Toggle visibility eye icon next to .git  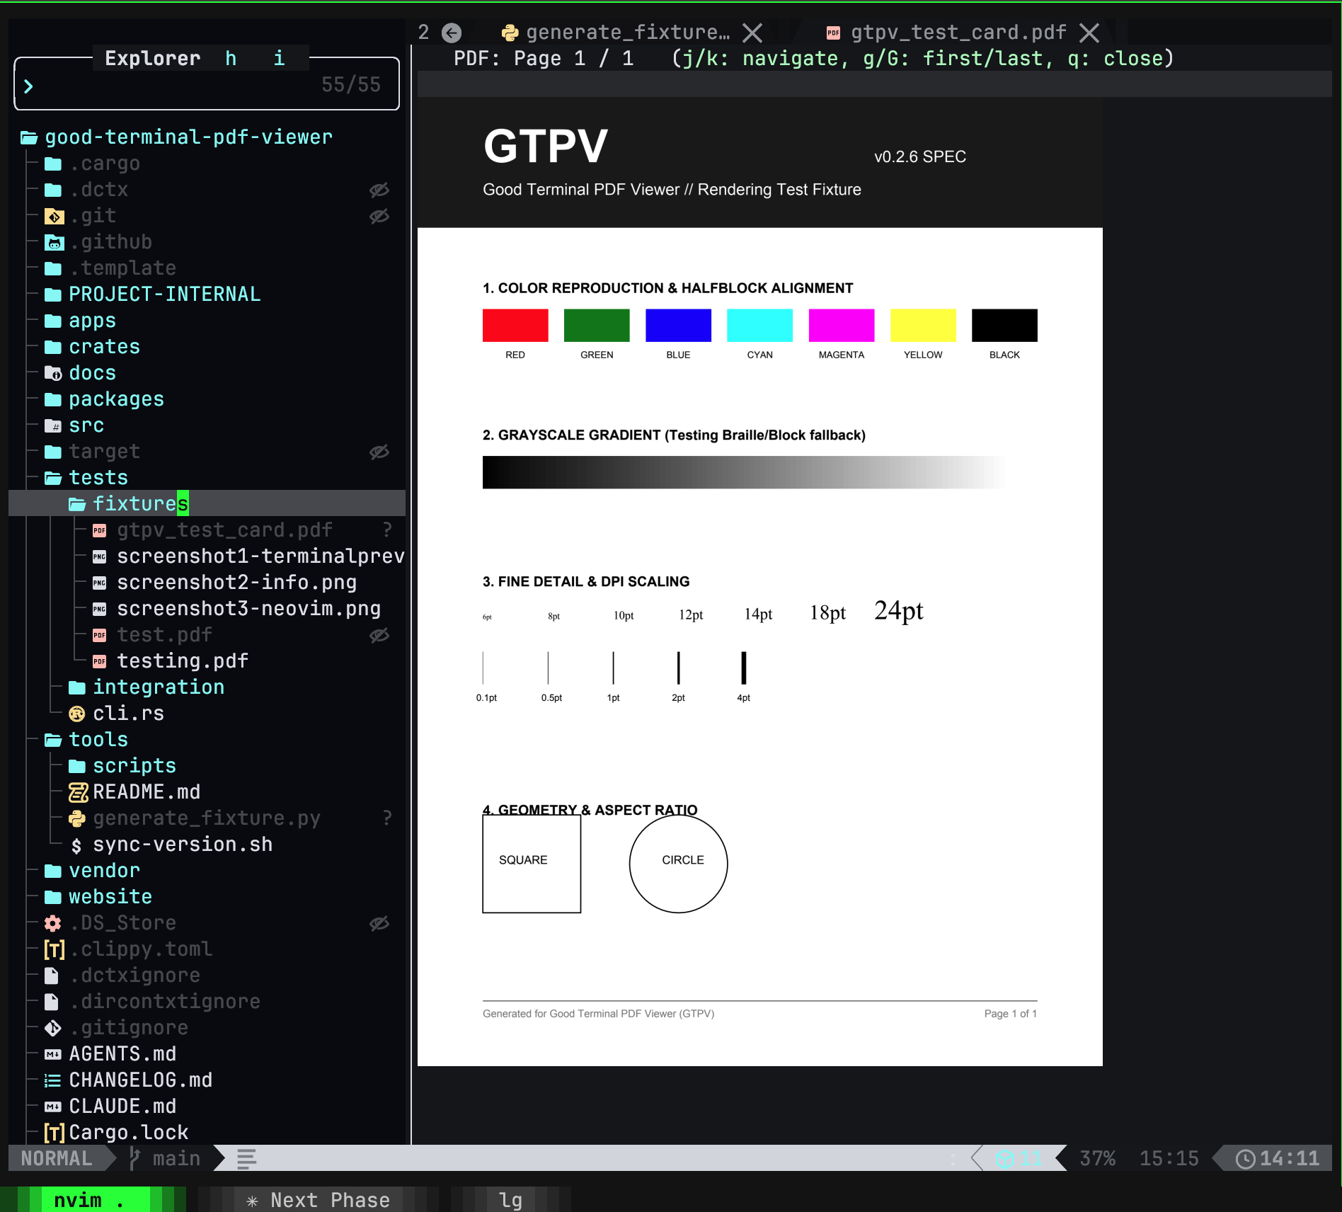(x=379, y=216)
